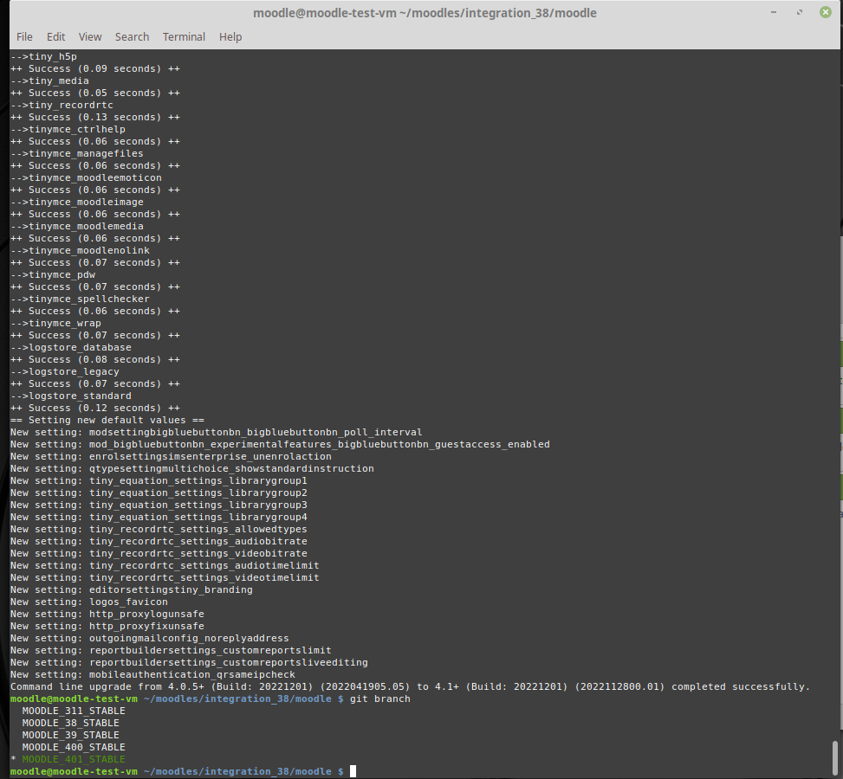This screenshot has height=779, width=843.
Task: Open the File menu
Action: coord(24,36)
